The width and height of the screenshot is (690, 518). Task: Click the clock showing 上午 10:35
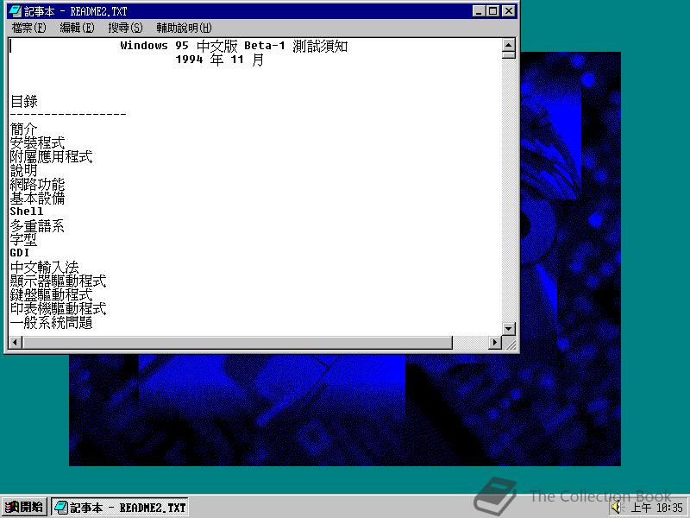click(656, 508)
